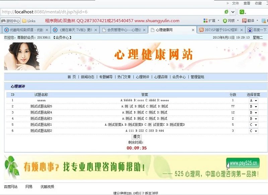Click the URL address field

click(x=111, y=12)
